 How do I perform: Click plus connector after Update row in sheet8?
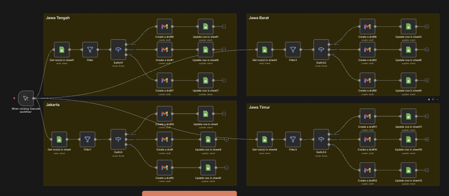click(427, 50)
